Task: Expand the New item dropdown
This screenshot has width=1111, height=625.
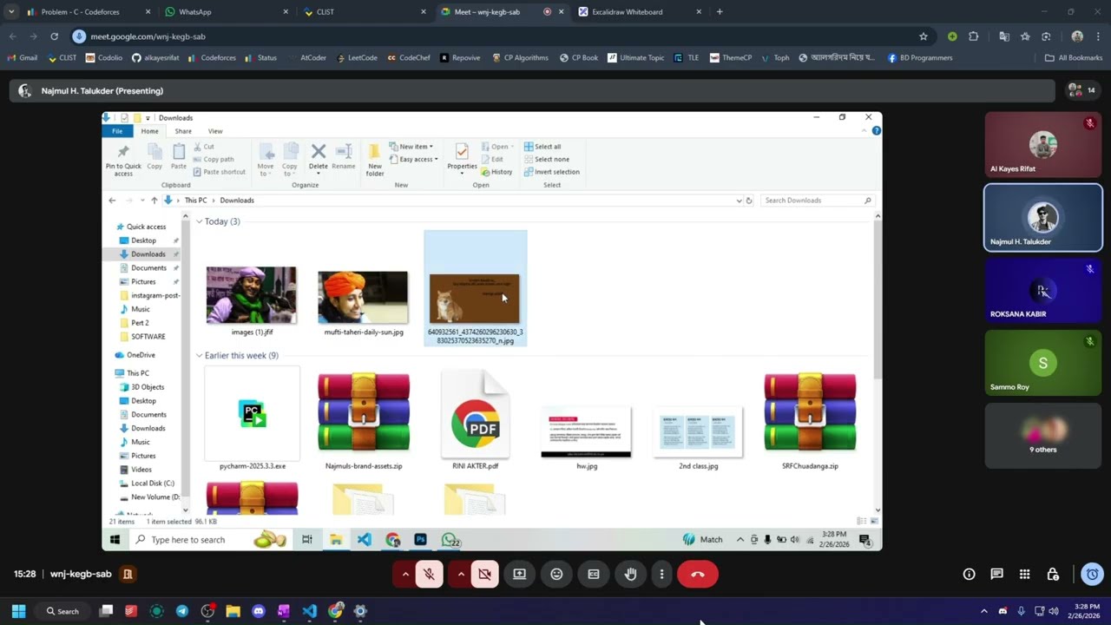Action: (411, 147)
